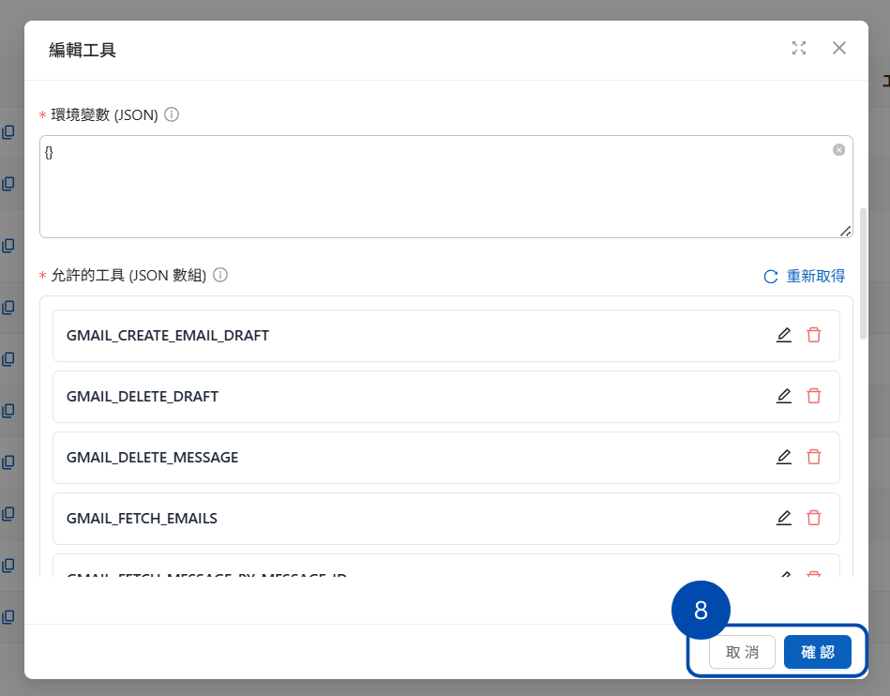Click 重新取得 to refresh tools

tap(805, 276)
